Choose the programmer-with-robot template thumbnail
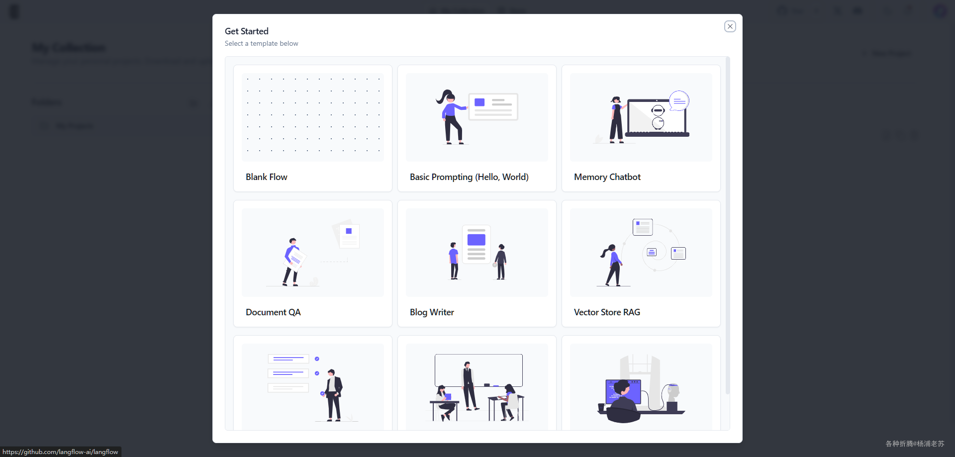Screen dimensions: 955x457 pos(641,387)
